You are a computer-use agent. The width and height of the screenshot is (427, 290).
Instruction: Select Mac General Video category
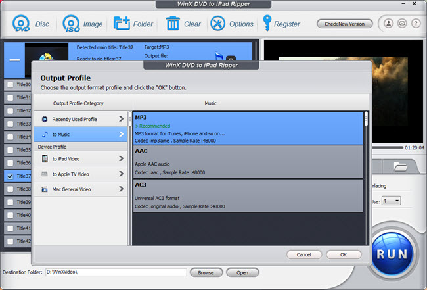[x=81, y=189]
